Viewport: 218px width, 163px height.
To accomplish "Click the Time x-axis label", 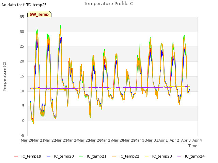I will [x=193, y=146].
